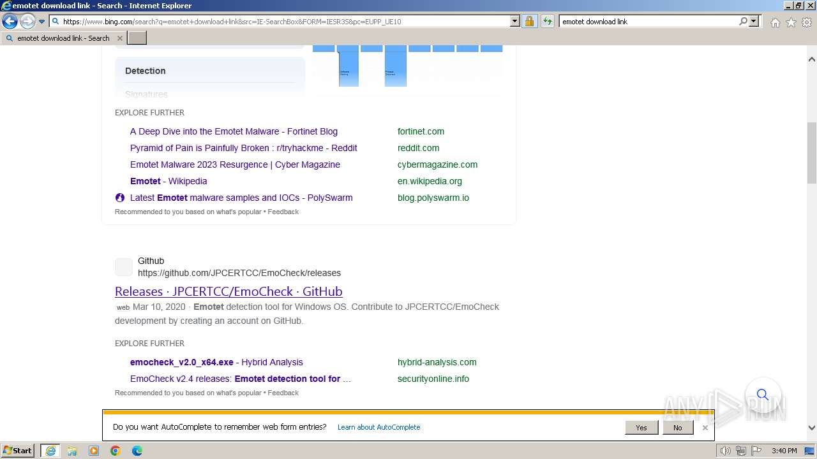Click the Github result favicon
The width and height of the screenshot is (817, 459).
click(124, 267)
